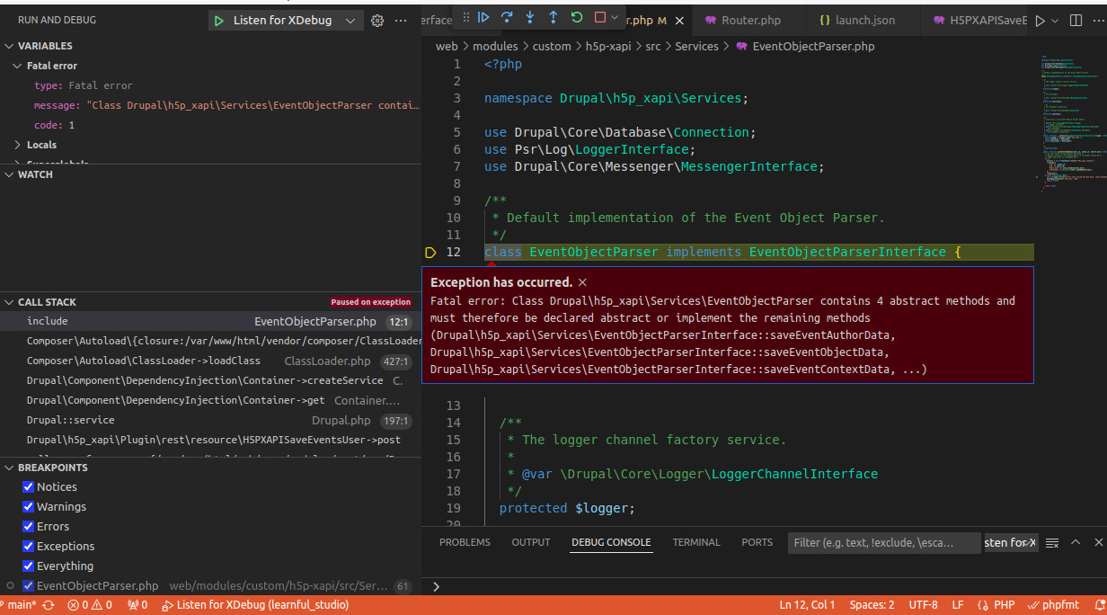Run PHP file with the editor play icon
The width and height of the screenshot is (1107, 615).
click(x=1041, y=20)
